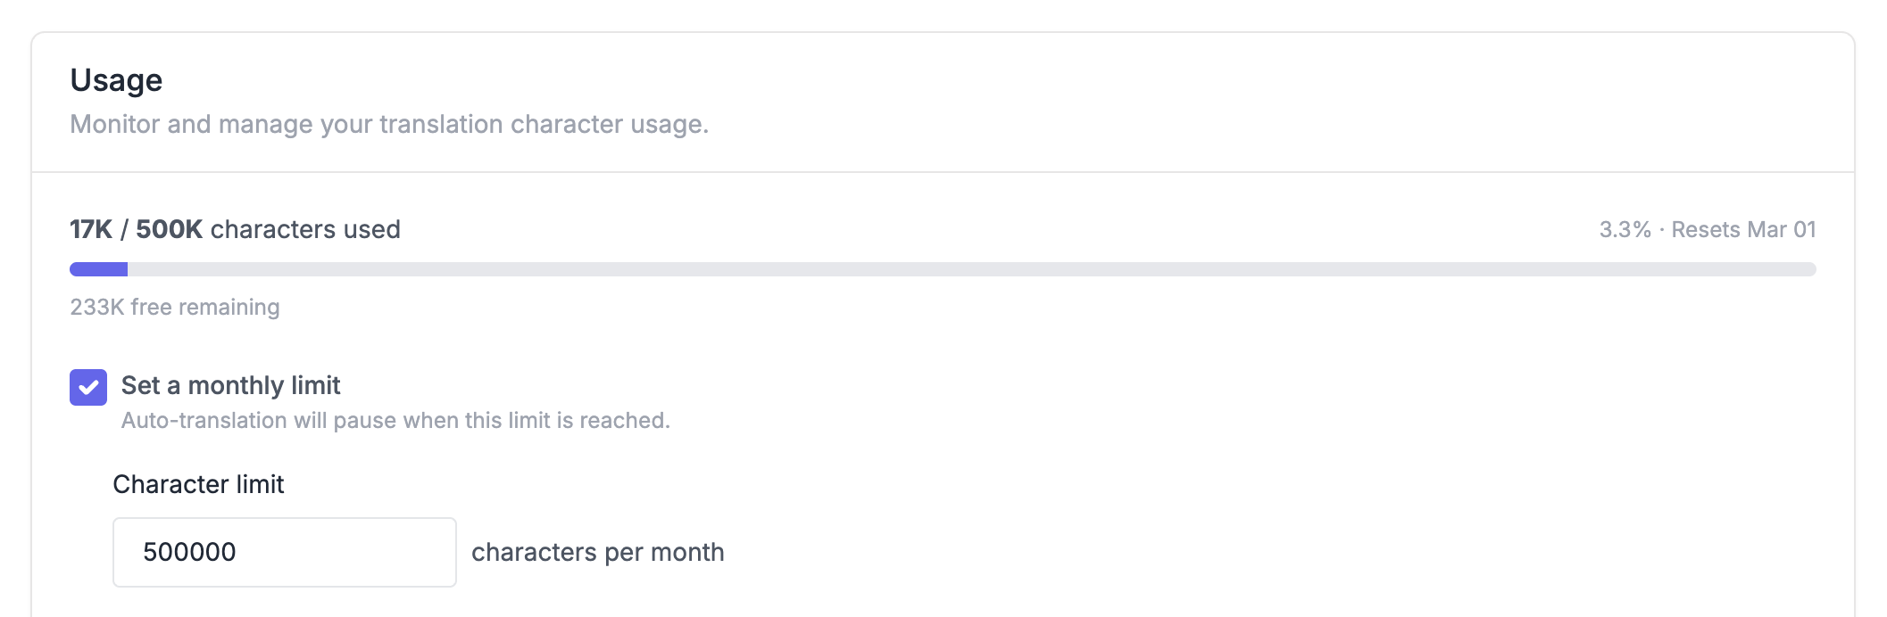Click the "Usage" section heading
This screenshot has width=1887, height=617.
pos(116,80)
